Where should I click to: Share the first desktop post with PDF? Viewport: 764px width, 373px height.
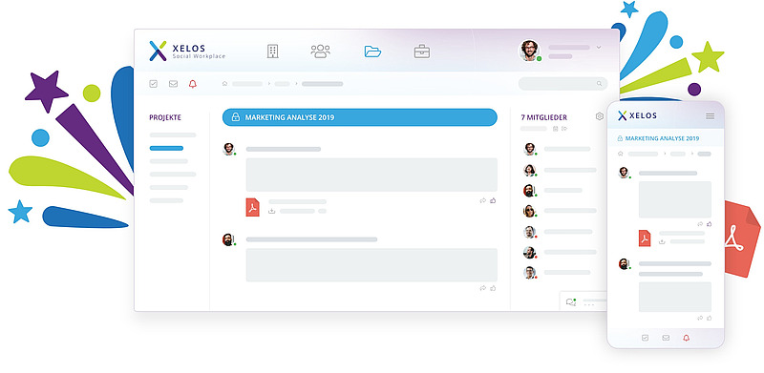[483, 200]
